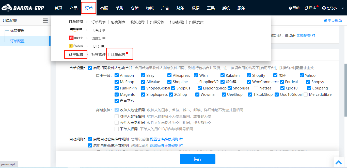
Task: Select 标签管理 in the dropdown menu
Action: (99, 54)
